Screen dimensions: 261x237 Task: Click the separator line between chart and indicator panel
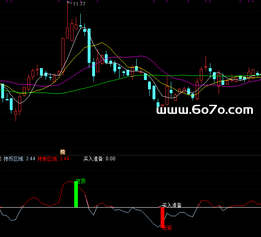click(130, 155)
